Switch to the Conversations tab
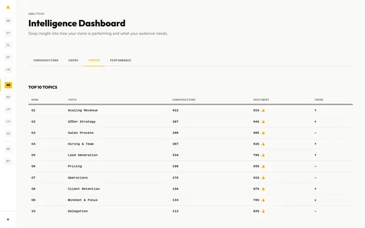 point(46,60)
